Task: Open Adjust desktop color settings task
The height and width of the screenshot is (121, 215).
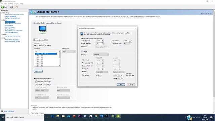Action: [13, 24]
